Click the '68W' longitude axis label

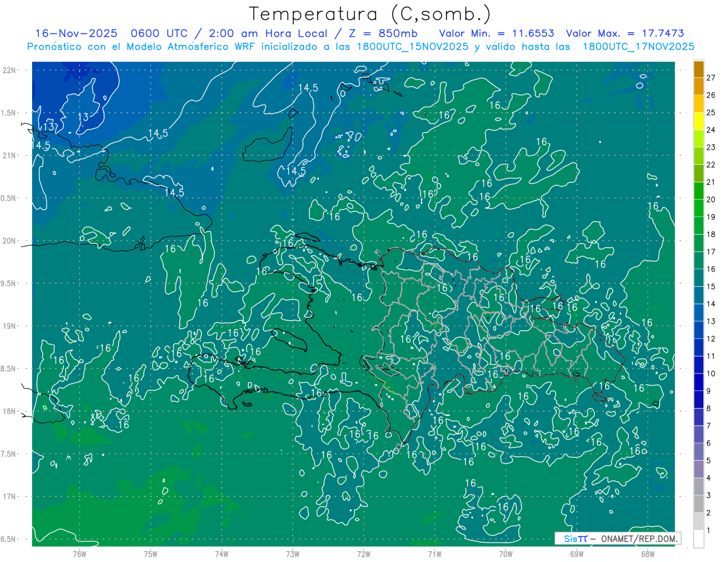point(648,554)
